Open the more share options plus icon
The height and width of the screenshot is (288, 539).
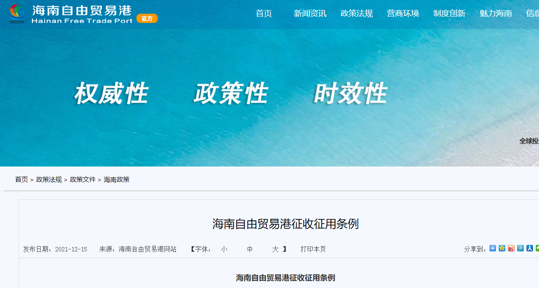(493, 248)
